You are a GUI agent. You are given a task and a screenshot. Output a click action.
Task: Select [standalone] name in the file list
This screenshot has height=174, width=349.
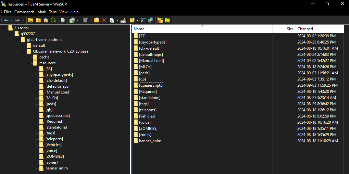pos(150,98)
